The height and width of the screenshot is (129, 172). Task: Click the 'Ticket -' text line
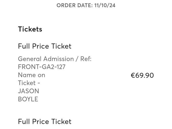click(x=29, y=83)
